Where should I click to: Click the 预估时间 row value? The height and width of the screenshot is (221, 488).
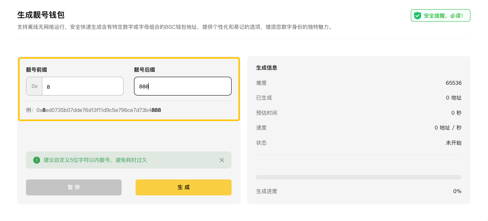[x=456, y=113]
